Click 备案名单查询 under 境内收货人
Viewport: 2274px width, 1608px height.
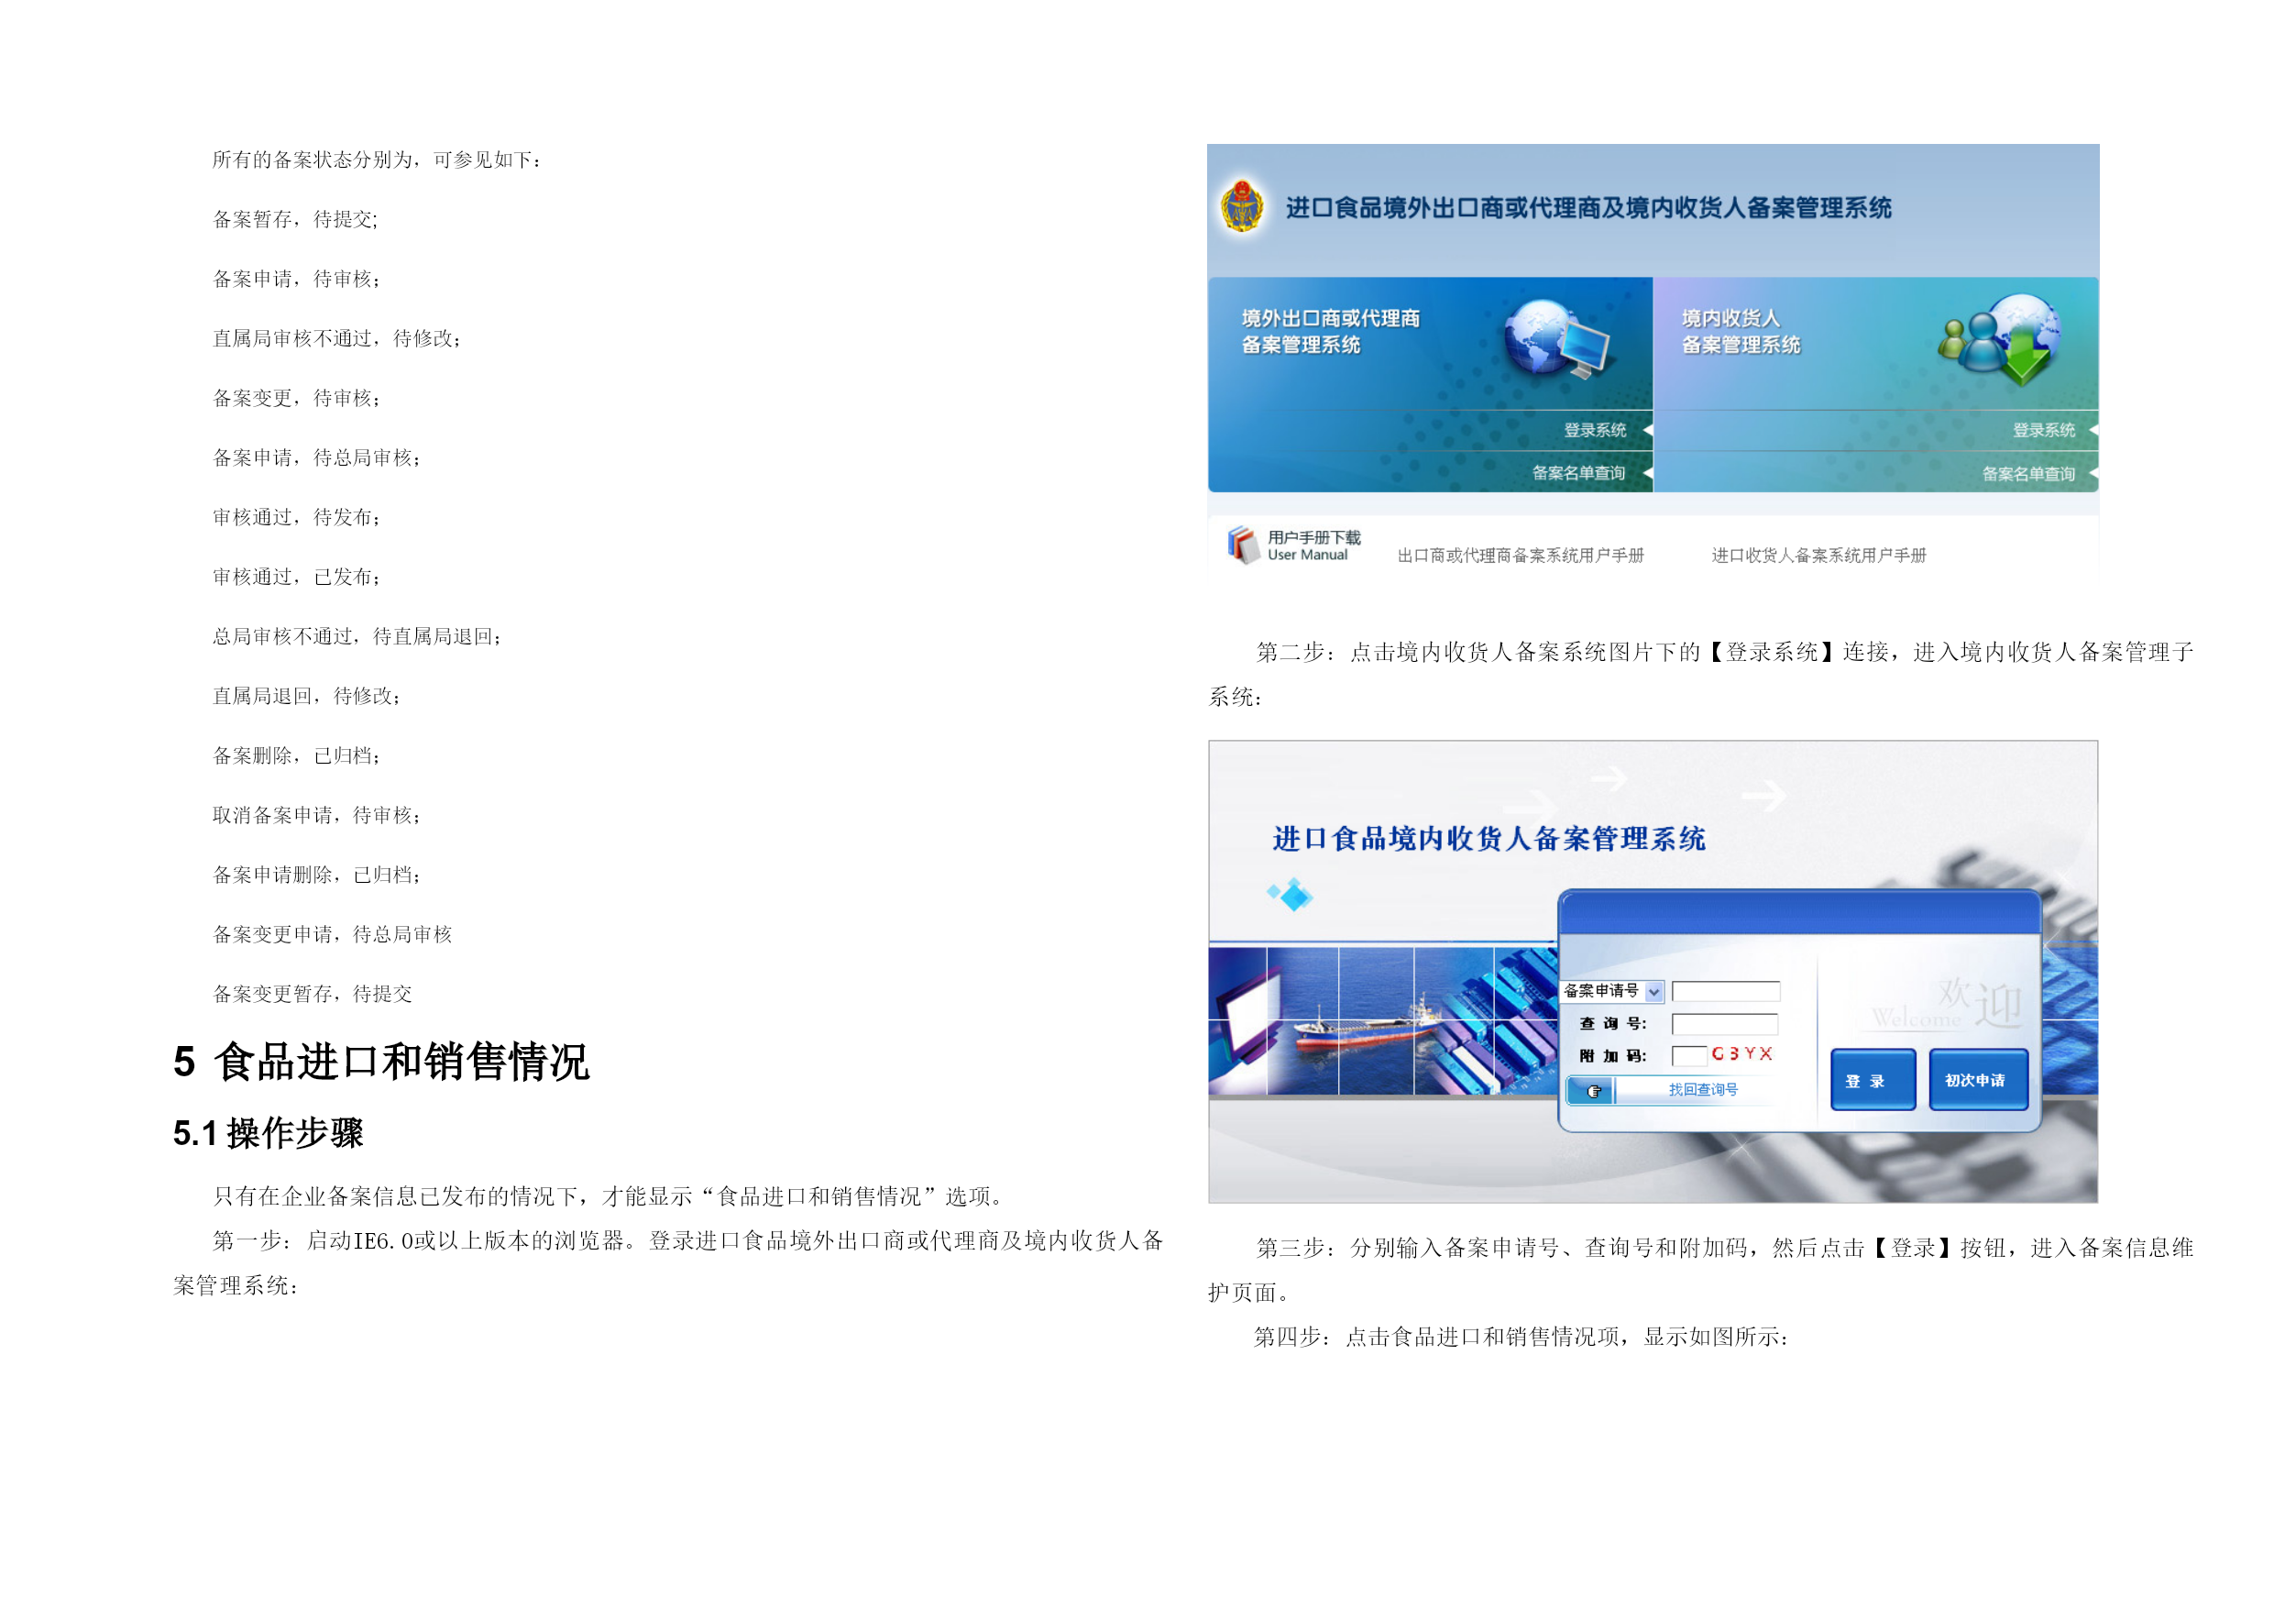[2028, 475]
